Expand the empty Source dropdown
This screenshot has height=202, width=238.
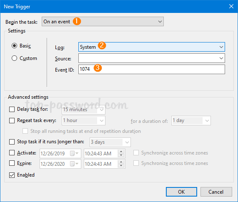151,58
